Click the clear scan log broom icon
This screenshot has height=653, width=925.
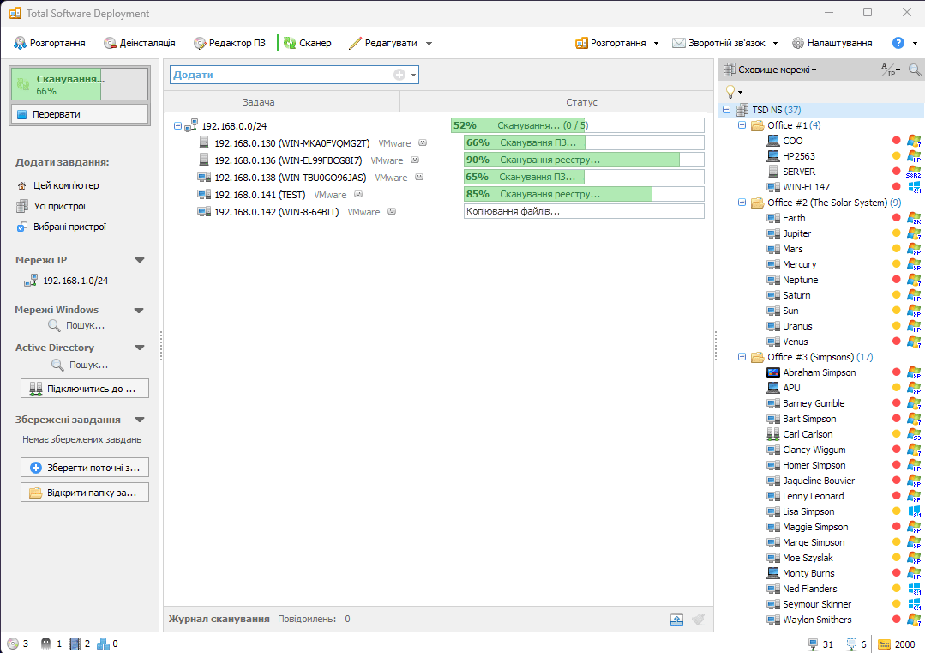click(699, 619)
